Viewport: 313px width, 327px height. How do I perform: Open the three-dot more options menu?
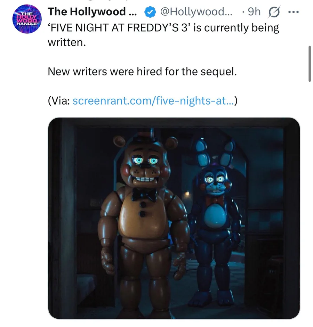tap(294, 12)
